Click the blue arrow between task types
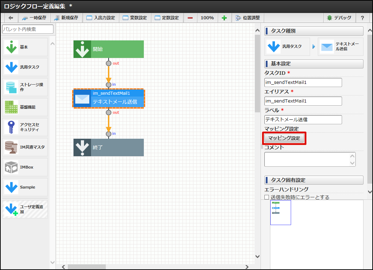The width and height of the screenshot is (373, 270). point(314,47)
